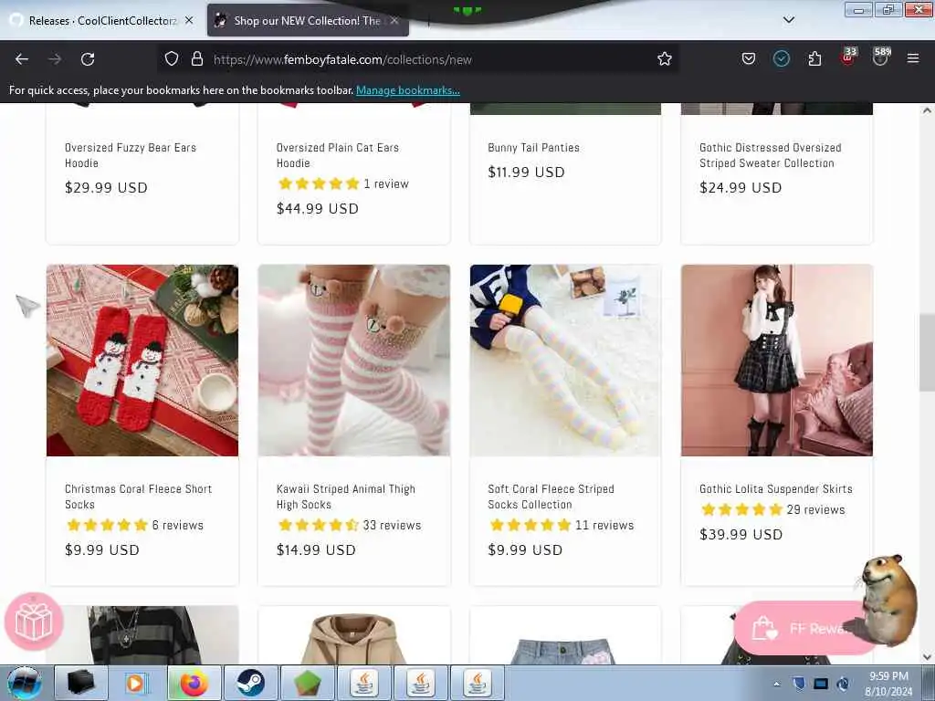
Task: Open Oversized Plain Cat Ears Hoodie
Action: 338,155
